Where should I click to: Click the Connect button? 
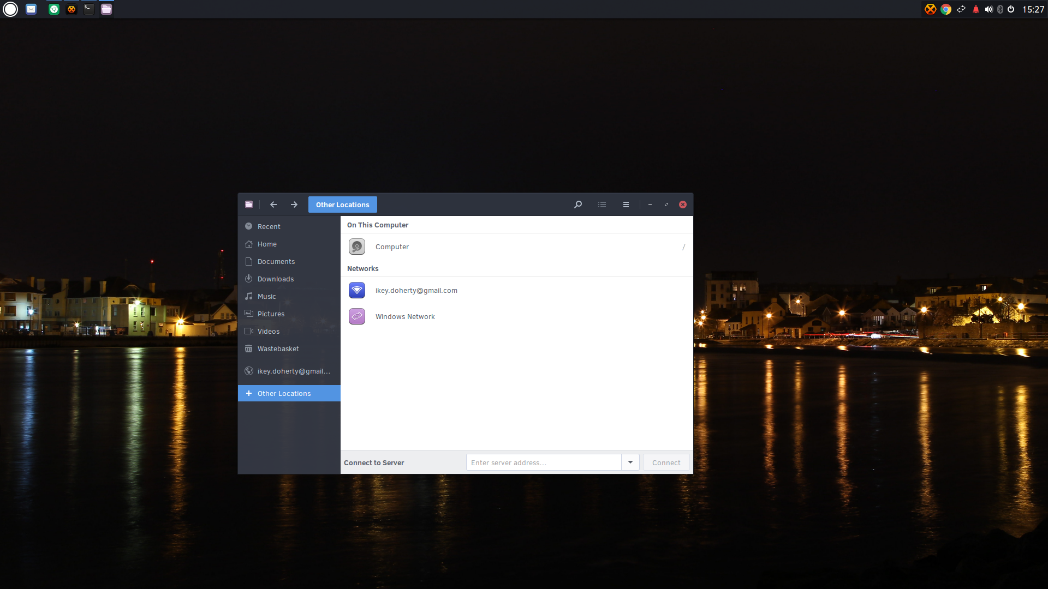click(666, 462)
